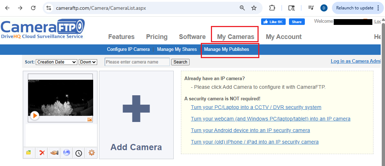Click the Search button

point(180,62)
